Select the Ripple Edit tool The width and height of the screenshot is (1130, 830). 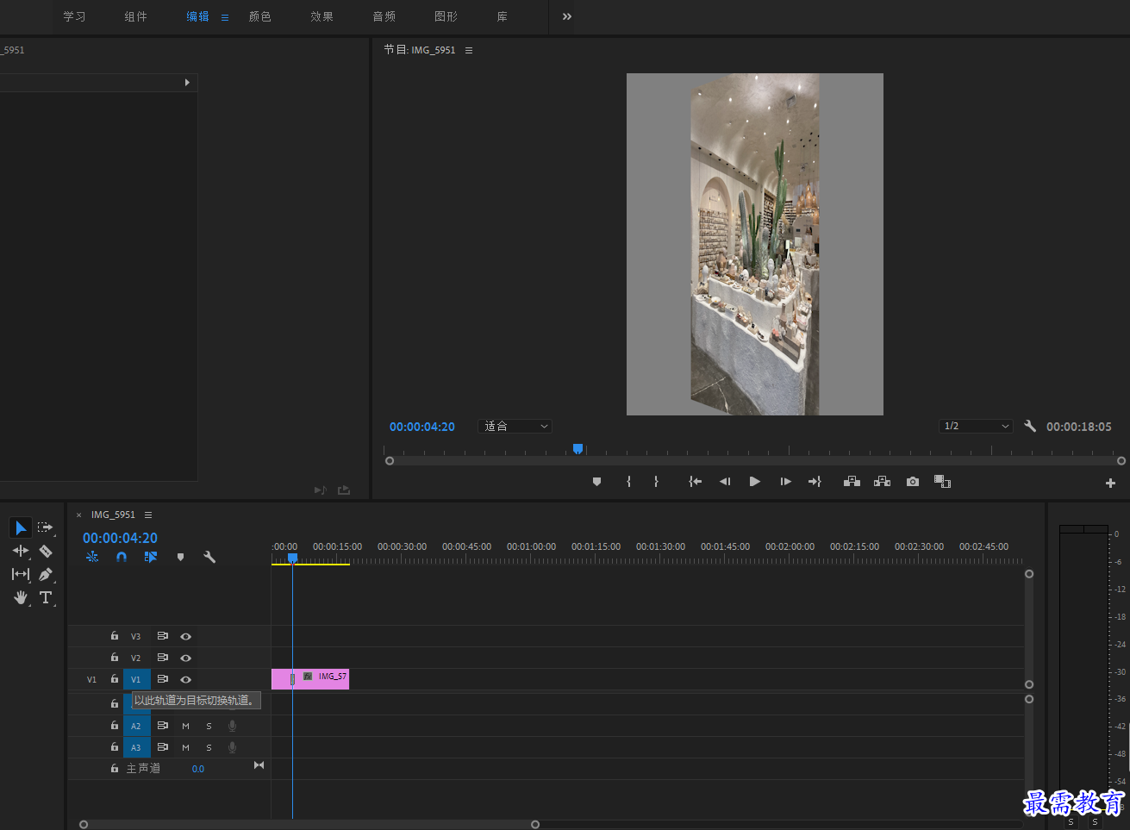pos(21,551)
